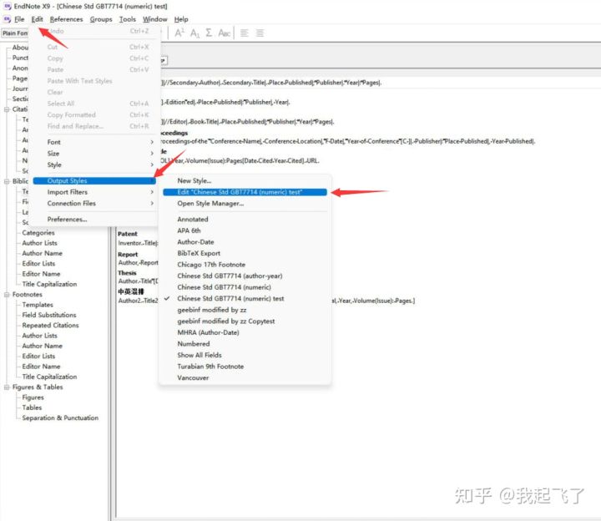The image size is (601, 521).
Task: Choose Open Style Manager...
Action: click(245, 204)
